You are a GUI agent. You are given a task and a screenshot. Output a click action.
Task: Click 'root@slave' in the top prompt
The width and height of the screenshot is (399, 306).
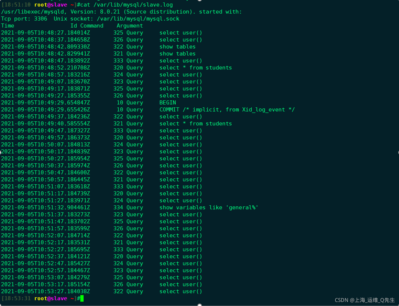pyautogui.click(x=51, y=5)
